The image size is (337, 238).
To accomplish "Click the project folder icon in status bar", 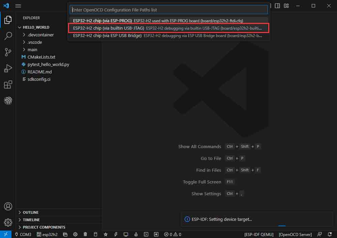I will 65,234.
